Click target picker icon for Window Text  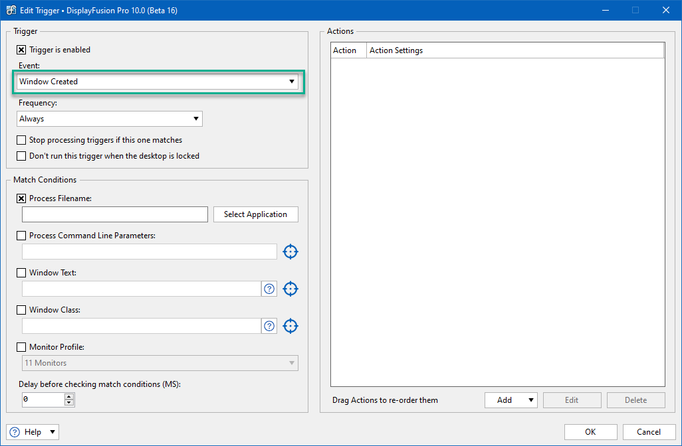[x=290, y=289]
